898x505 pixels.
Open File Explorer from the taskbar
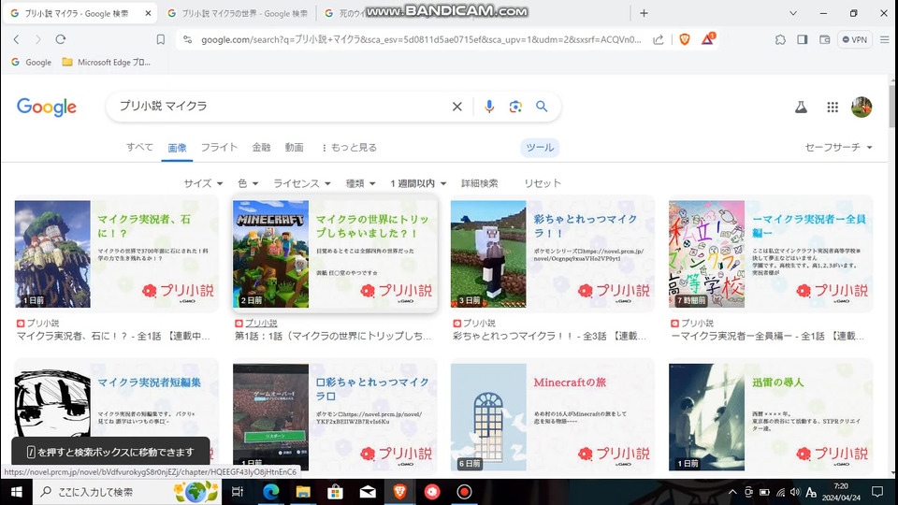click(x=303, y=492)
